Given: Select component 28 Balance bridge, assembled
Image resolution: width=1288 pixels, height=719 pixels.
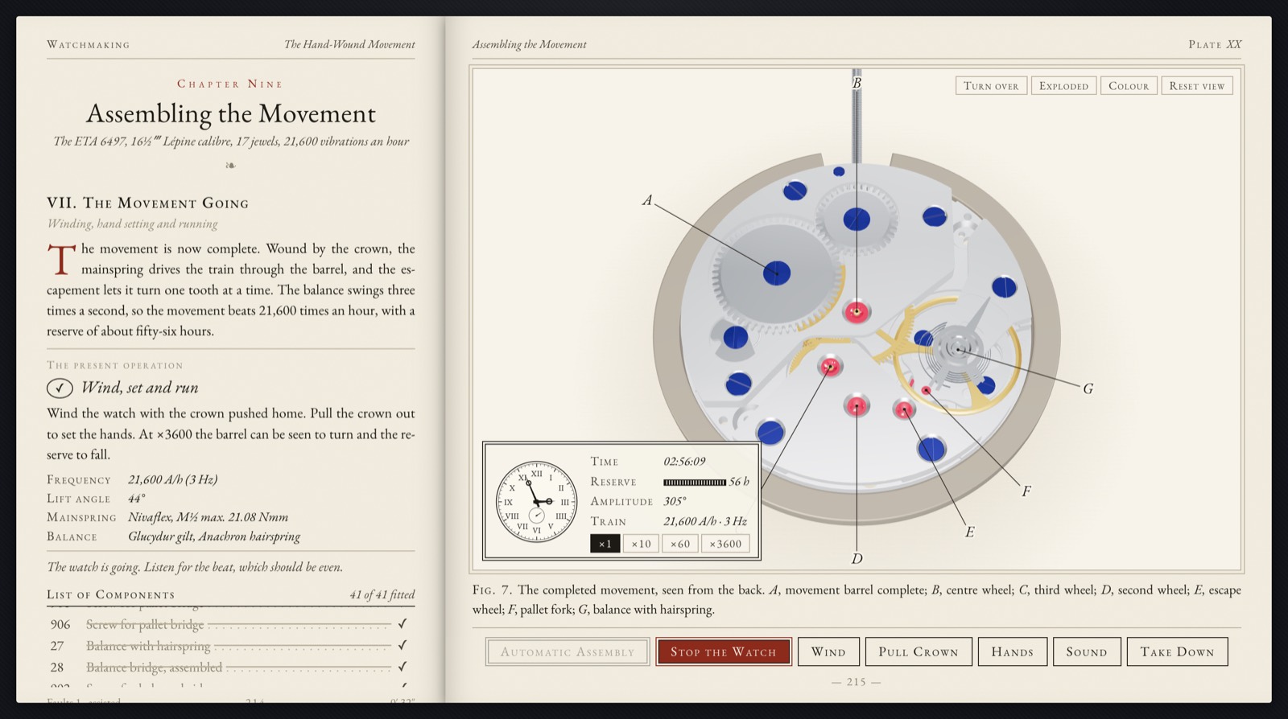Looking at the screenshot, I should (x=229, y=667).
